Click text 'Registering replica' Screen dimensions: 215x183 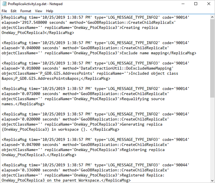143,150
